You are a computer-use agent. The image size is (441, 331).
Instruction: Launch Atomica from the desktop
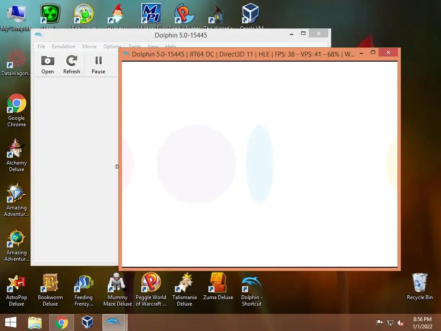coord(50,16)
